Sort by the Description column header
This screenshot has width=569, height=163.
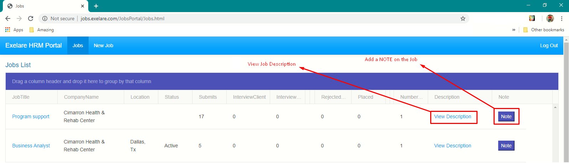(460, 97)
